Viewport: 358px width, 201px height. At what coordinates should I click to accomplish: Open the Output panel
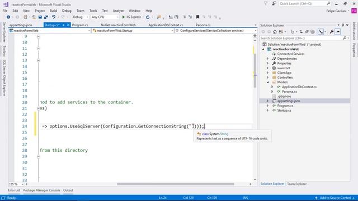[x=68, y=190]
